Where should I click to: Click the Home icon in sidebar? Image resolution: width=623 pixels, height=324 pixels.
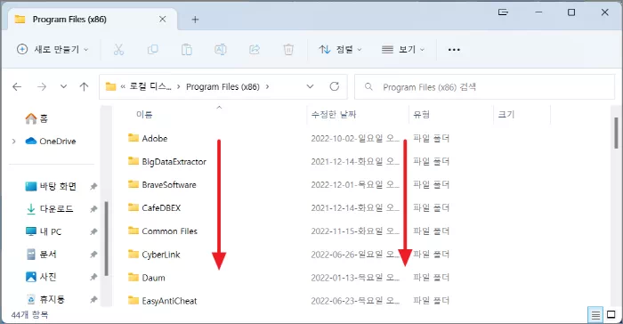31,118
